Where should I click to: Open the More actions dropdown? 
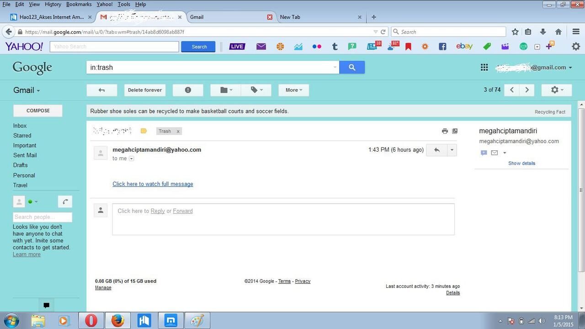294,90
